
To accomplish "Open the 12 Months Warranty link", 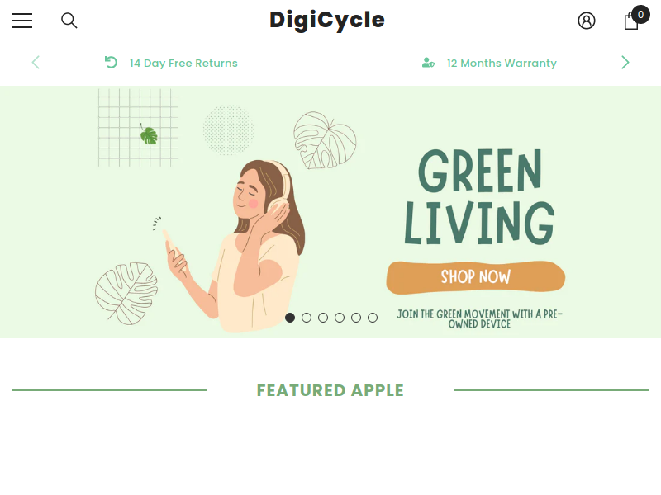I will (x=502, y=64).
